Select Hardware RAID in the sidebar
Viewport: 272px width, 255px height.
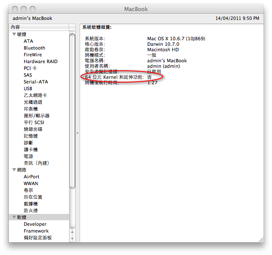point(41,61)
